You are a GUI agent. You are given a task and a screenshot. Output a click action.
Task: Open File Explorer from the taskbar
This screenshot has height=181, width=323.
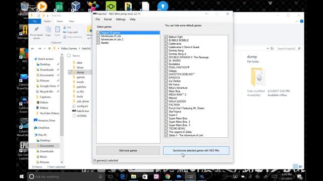(x=133, y=176)
